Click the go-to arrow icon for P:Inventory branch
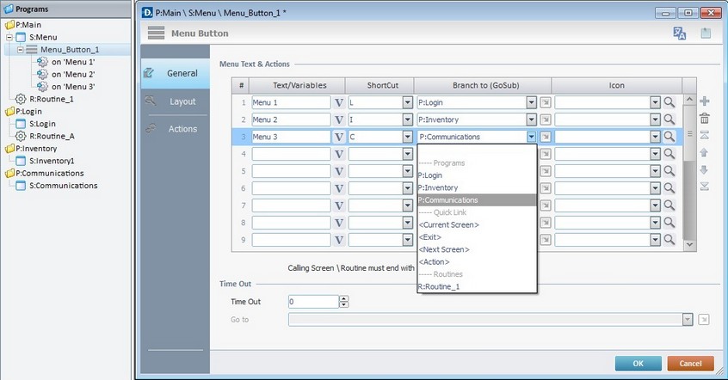The height and width of the screenshot is (380, 728). pos(546,120)
